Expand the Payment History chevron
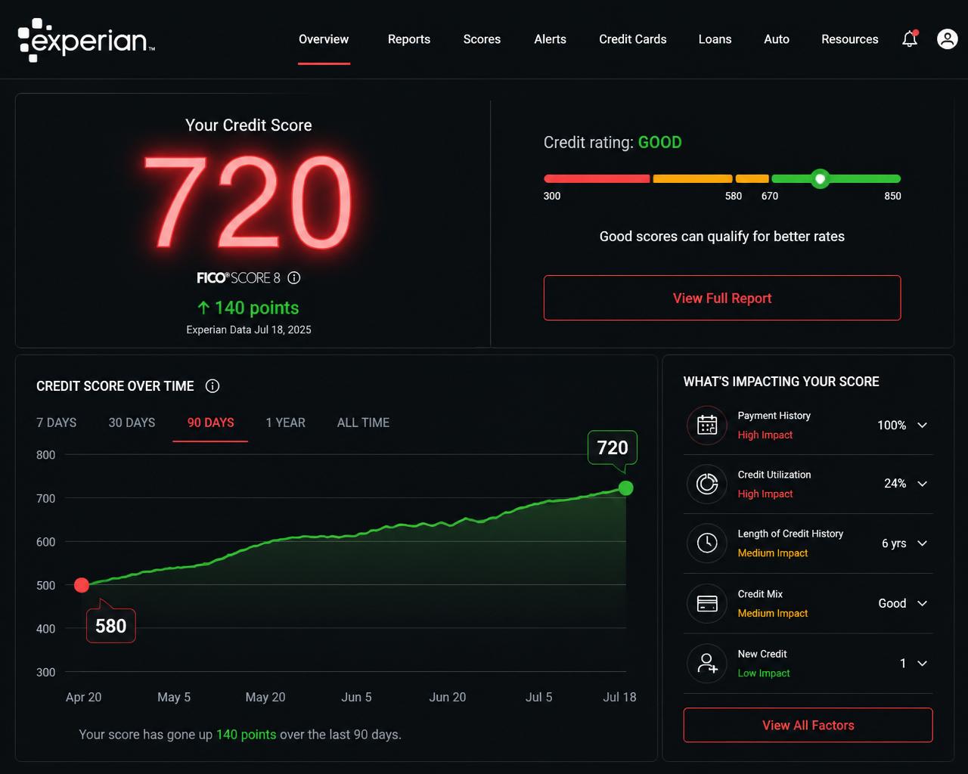 pos(923,425)
